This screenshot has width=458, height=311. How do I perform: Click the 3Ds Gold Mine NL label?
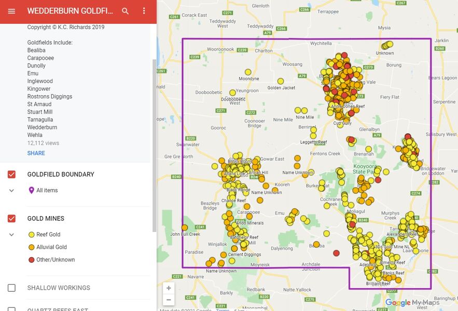pos(393,247)
